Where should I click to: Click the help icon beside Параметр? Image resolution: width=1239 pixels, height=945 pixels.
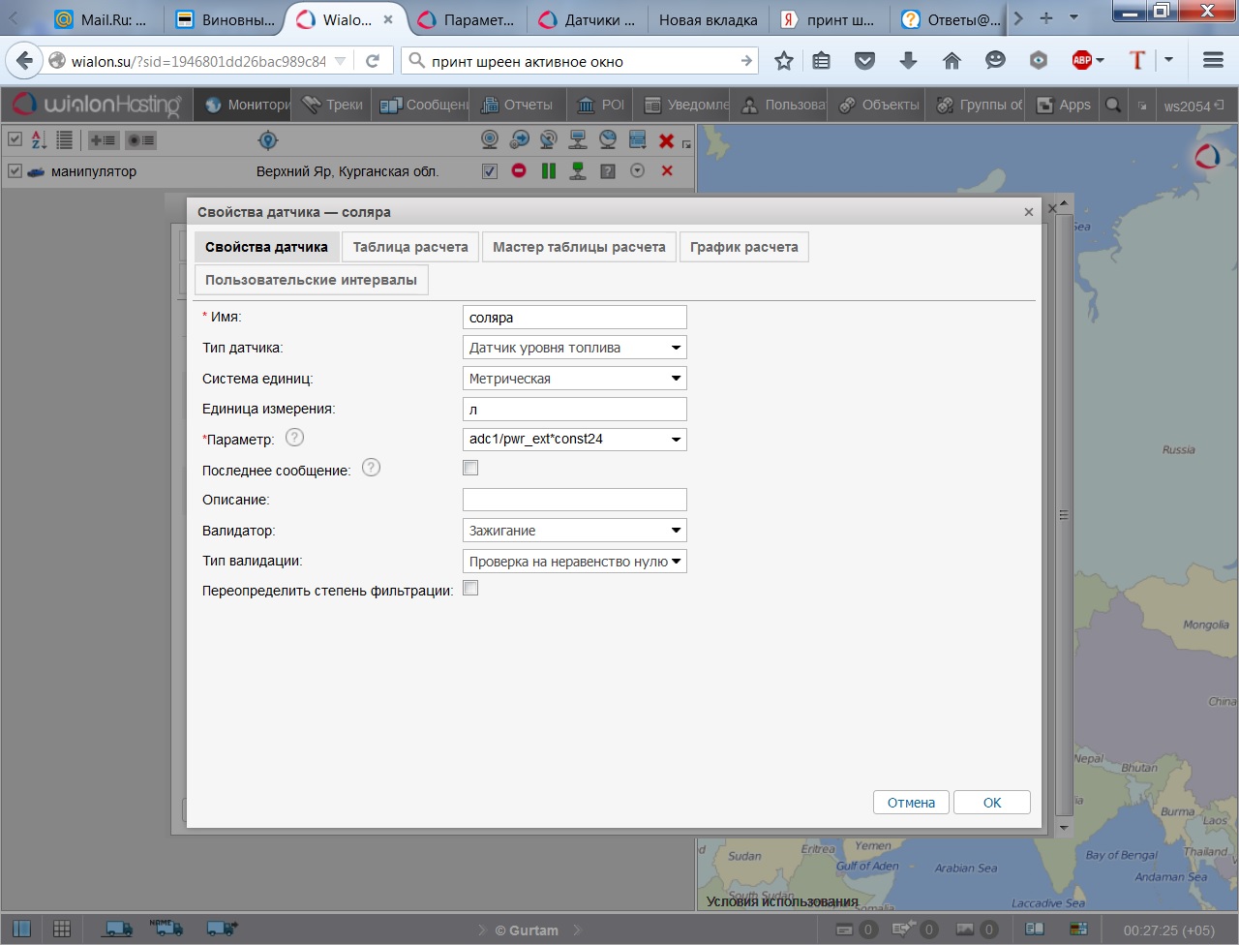294,438
